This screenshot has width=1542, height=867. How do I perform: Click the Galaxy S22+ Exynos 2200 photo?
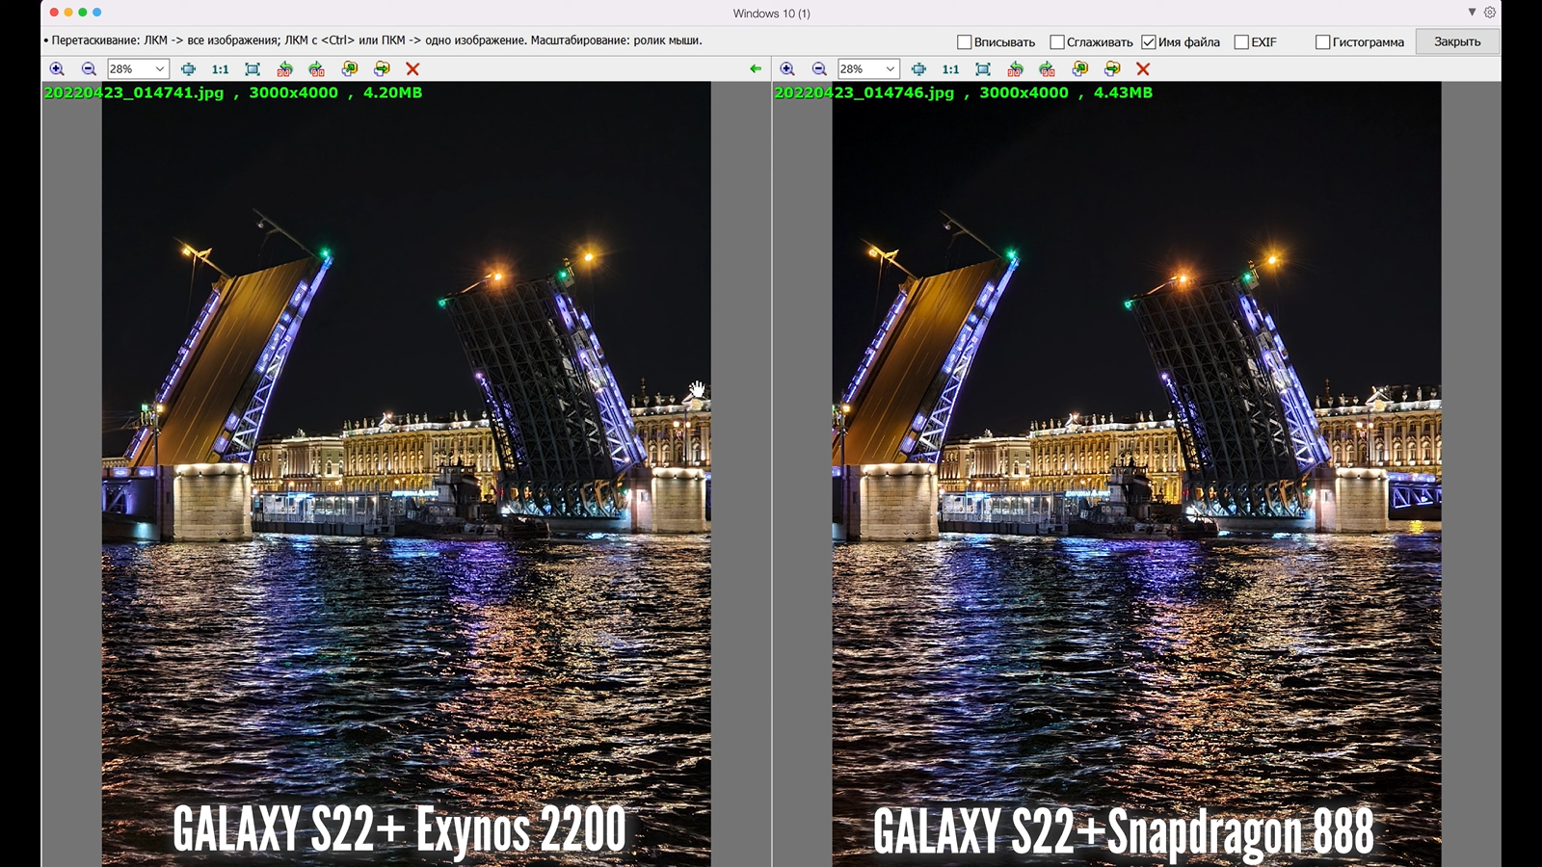[406, 474]
